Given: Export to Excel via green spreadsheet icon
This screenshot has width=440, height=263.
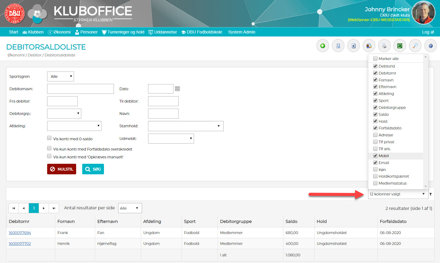Looking at the screenshot, I should tap(400, 46).
